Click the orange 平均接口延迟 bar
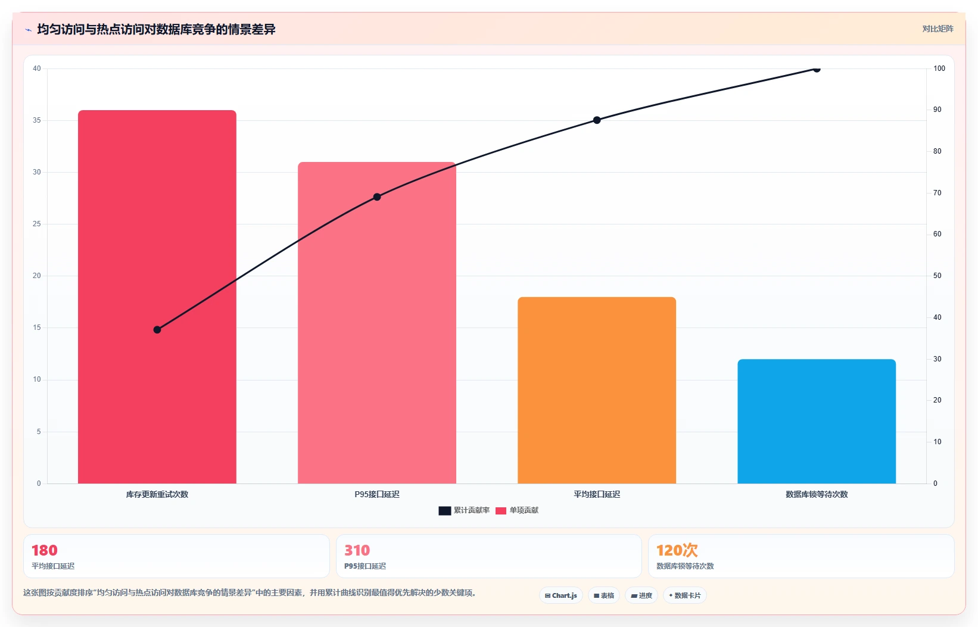Image resolution: width=978 pixels, height=627 pixels. (x=597, y=390)
